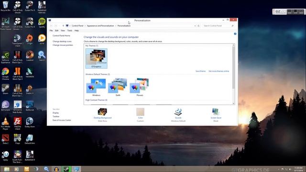The image size is (306, 172).
Task: Go to Control Panel Home
Action: pyautogui.click(x=61, y=36)
